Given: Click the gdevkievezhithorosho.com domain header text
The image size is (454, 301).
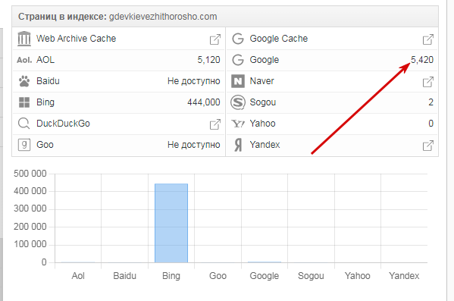Looking at the screenshot, I should pyautogui.click(x=163, y=17).
